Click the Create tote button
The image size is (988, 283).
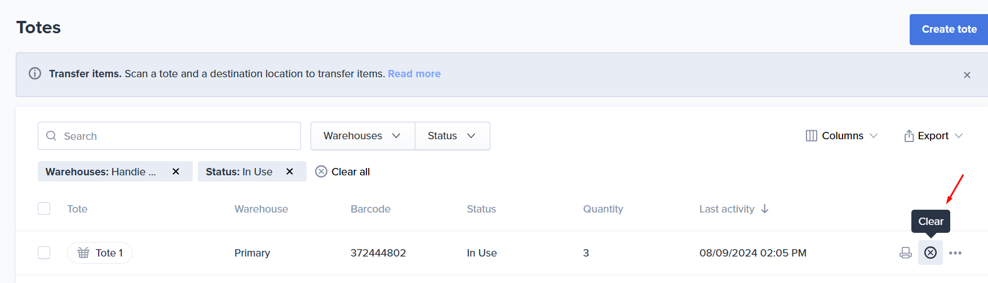[x=949, y=29]
